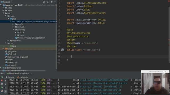The width and height of the screenshot is (170, 95).
Task: Click the vokoscreen webcam window's expand icon
Action: pyautogui.click(x=165, y=72)
